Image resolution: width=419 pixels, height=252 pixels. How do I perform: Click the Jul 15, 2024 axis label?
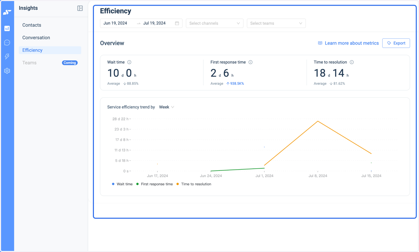371,176
